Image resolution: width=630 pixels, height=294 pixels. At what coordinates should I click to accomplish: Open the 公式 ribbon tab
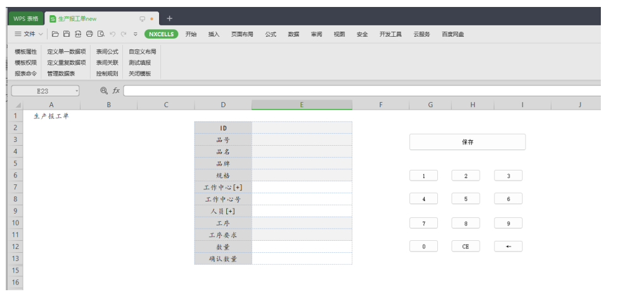tap(271, 34)
